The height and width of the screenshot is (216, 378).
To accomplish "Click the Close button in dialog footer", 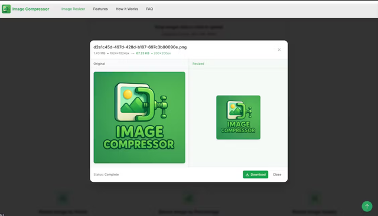I will tap(277, 175).
